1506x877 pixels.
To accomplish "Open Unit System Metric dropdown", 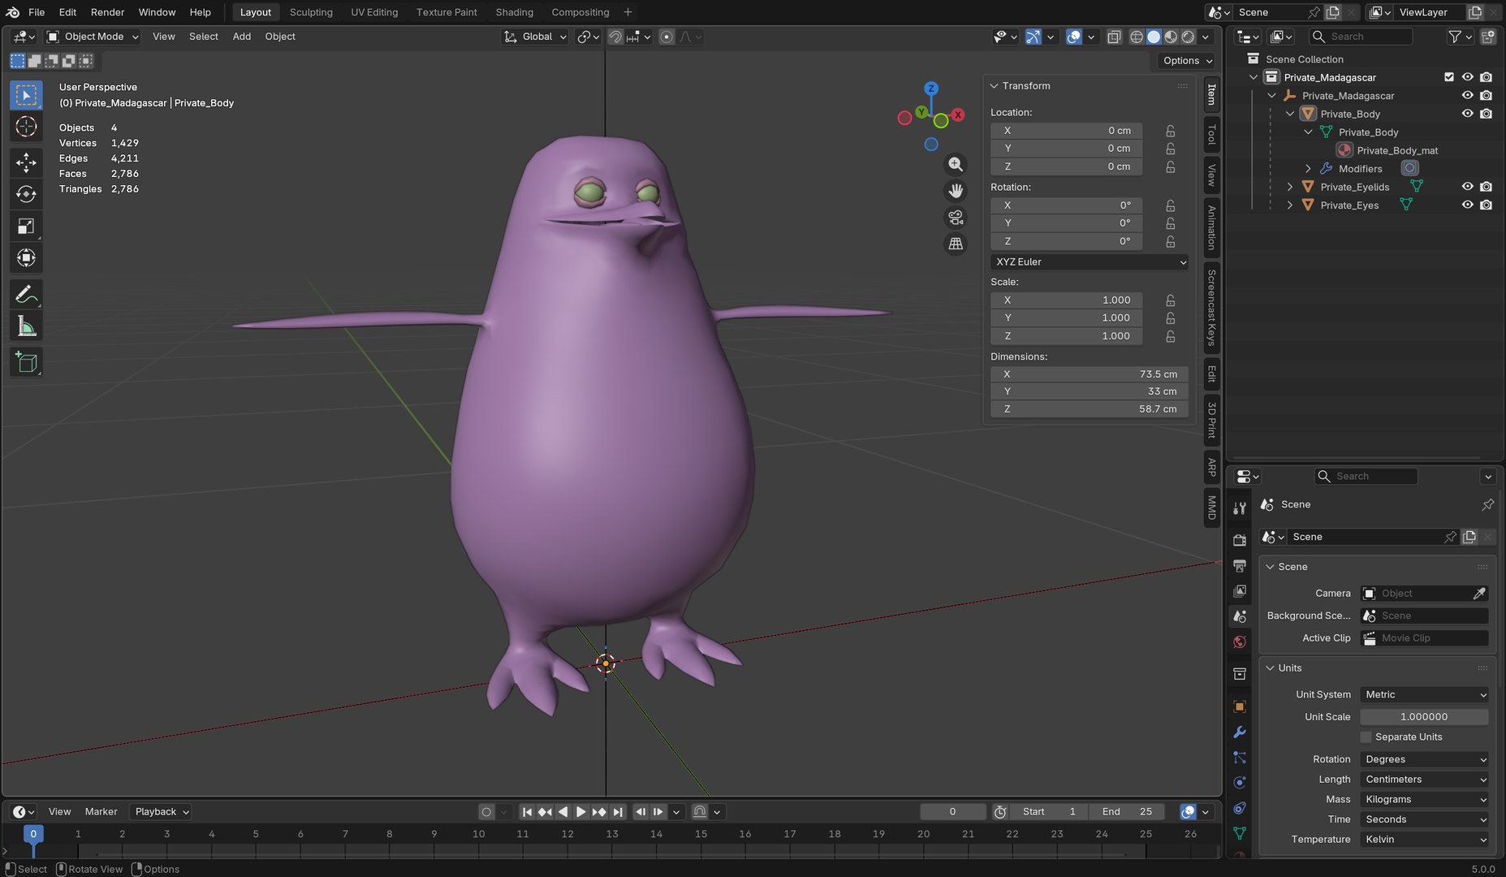I will pyautogui.click(x=1425, y=695).
